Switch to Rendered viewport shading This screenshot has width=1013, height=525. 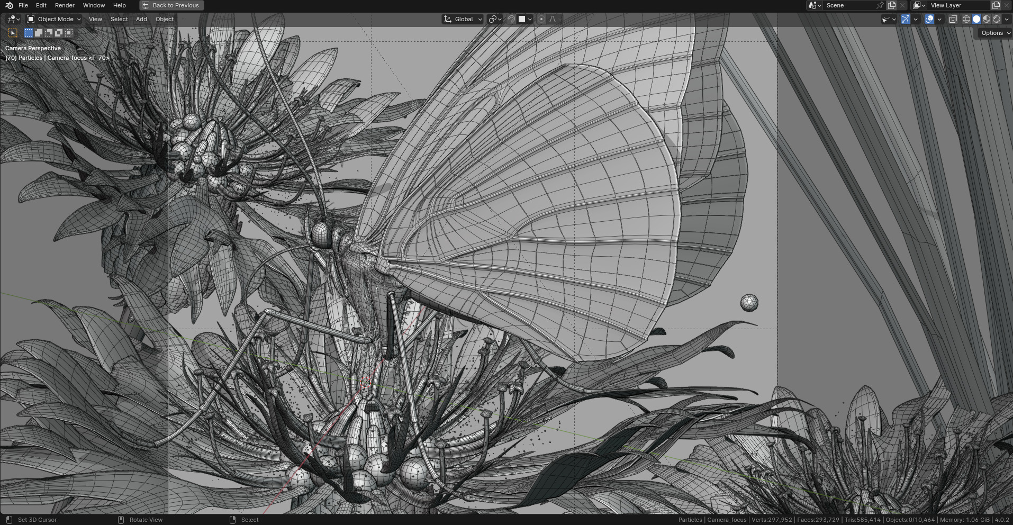click(997, 19)
